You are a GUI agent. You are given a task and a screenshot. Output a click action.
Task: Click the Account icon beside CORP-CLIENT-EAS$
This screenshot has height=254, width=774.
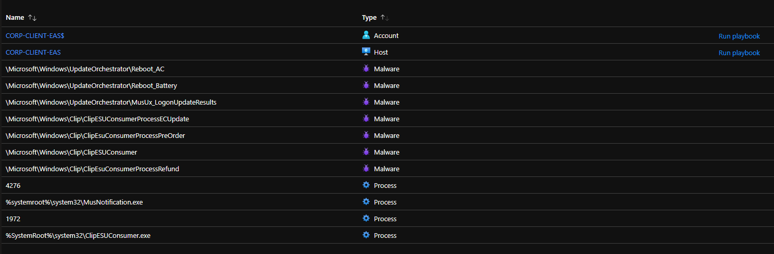pyautogui.click(x=366, y=35)
